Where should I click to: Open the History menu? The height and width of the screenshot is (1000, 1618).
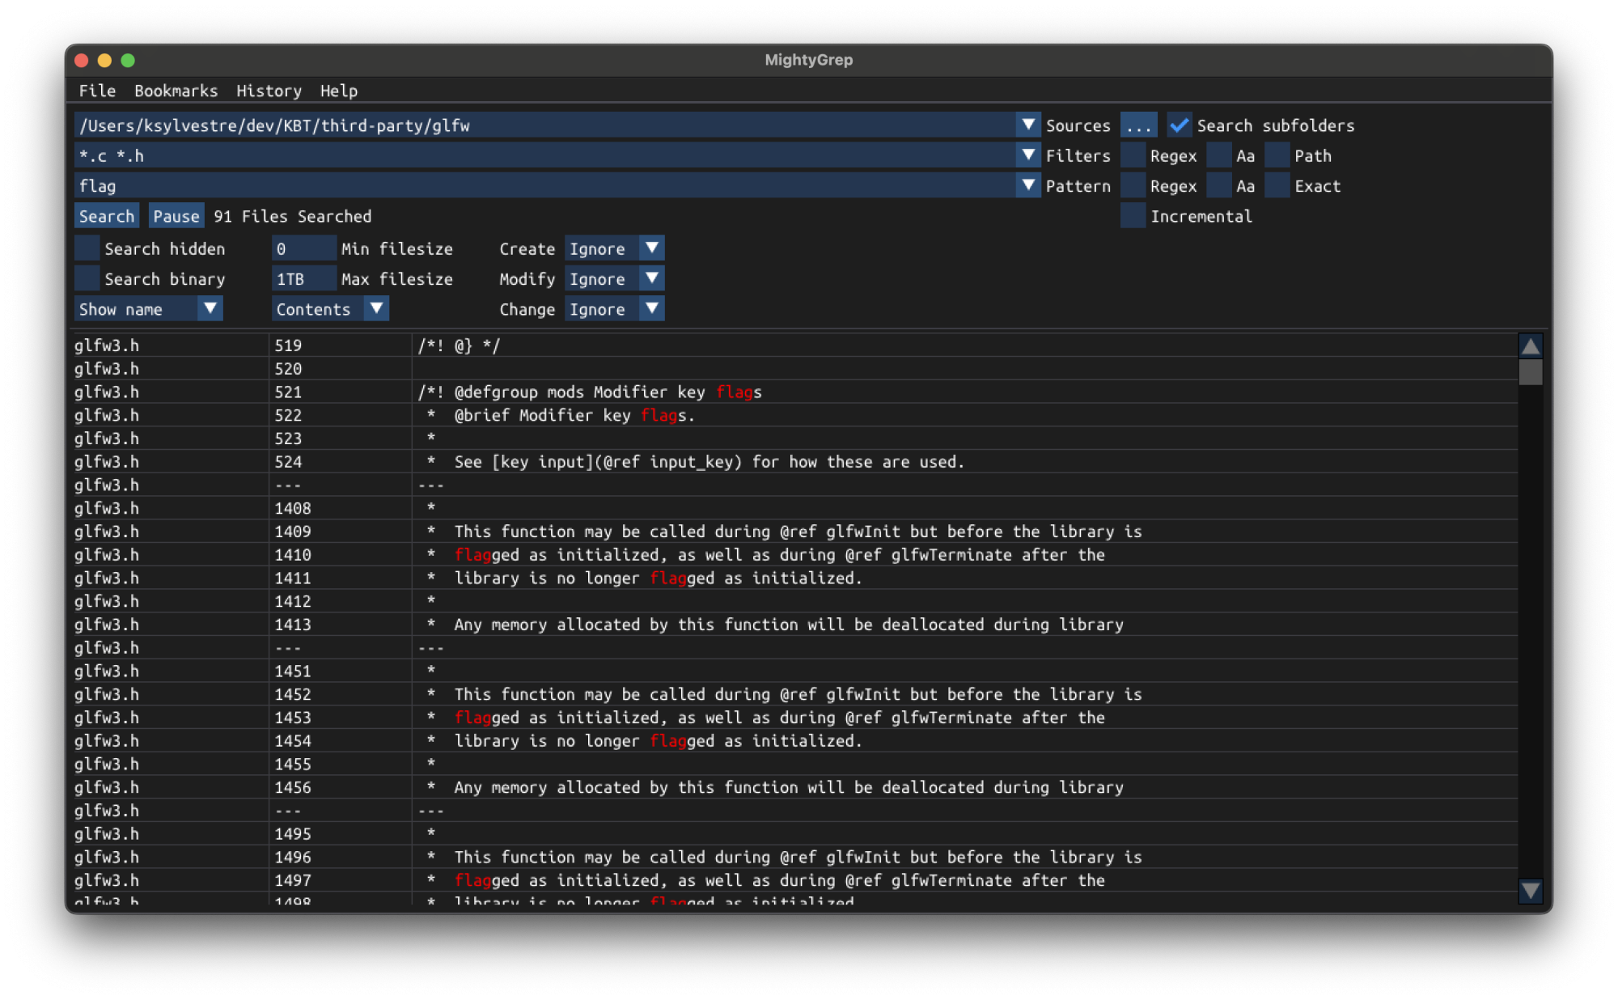pos(269,91)
